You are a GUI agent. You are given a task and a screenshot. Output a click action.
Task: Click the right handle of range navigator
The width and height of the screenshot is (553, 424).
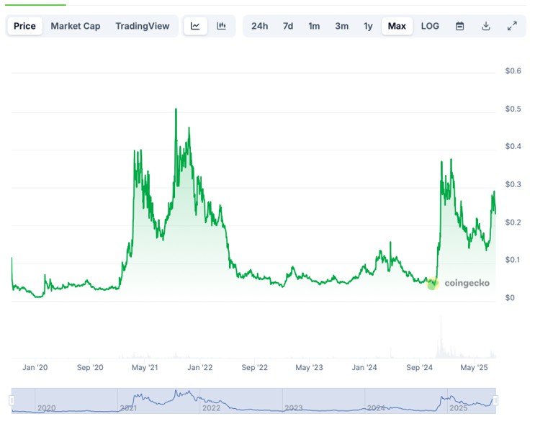495,400
